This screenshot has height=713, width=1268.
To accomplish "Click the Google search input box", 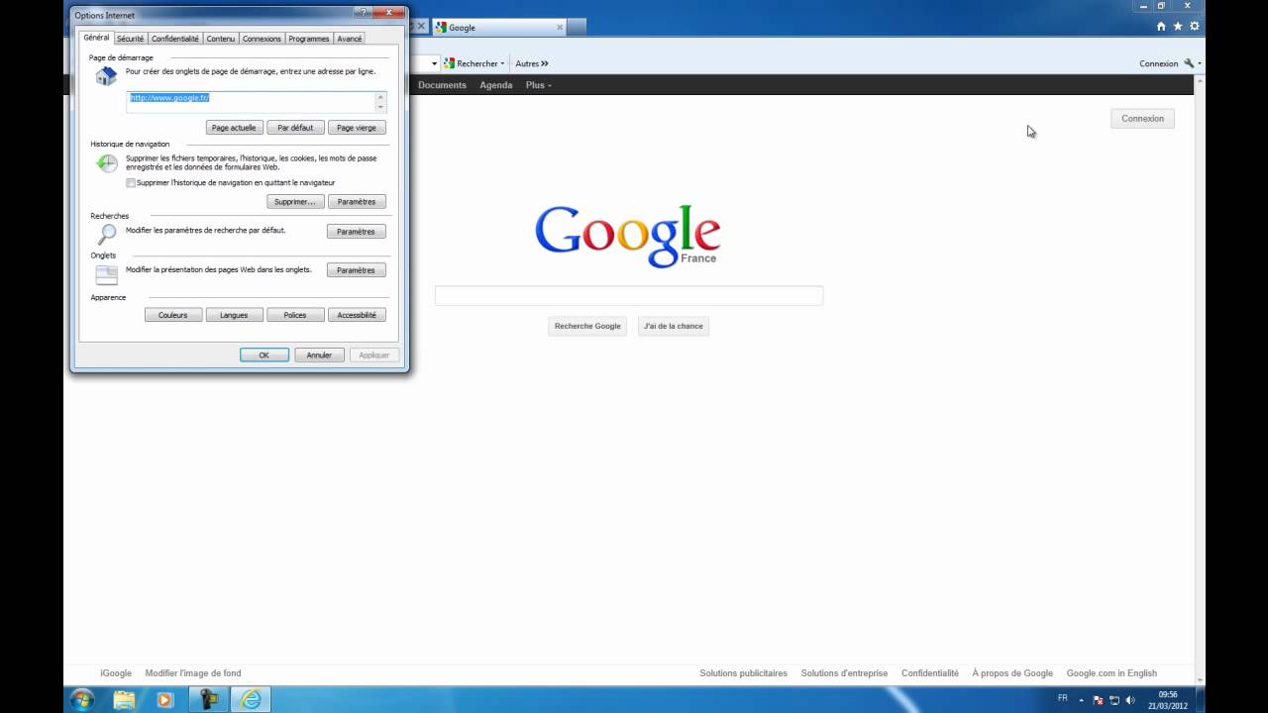I will [x=629, y=295].
